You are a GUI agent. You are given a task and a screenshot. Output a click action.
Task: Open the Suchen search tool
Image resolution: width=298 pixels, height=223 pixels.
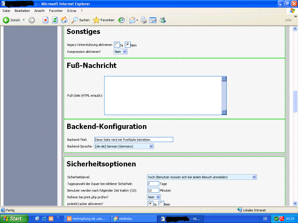81,20
